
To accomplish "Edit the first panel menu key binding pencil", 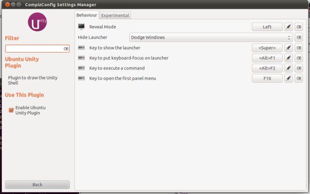I will click(x=289, y=78).
